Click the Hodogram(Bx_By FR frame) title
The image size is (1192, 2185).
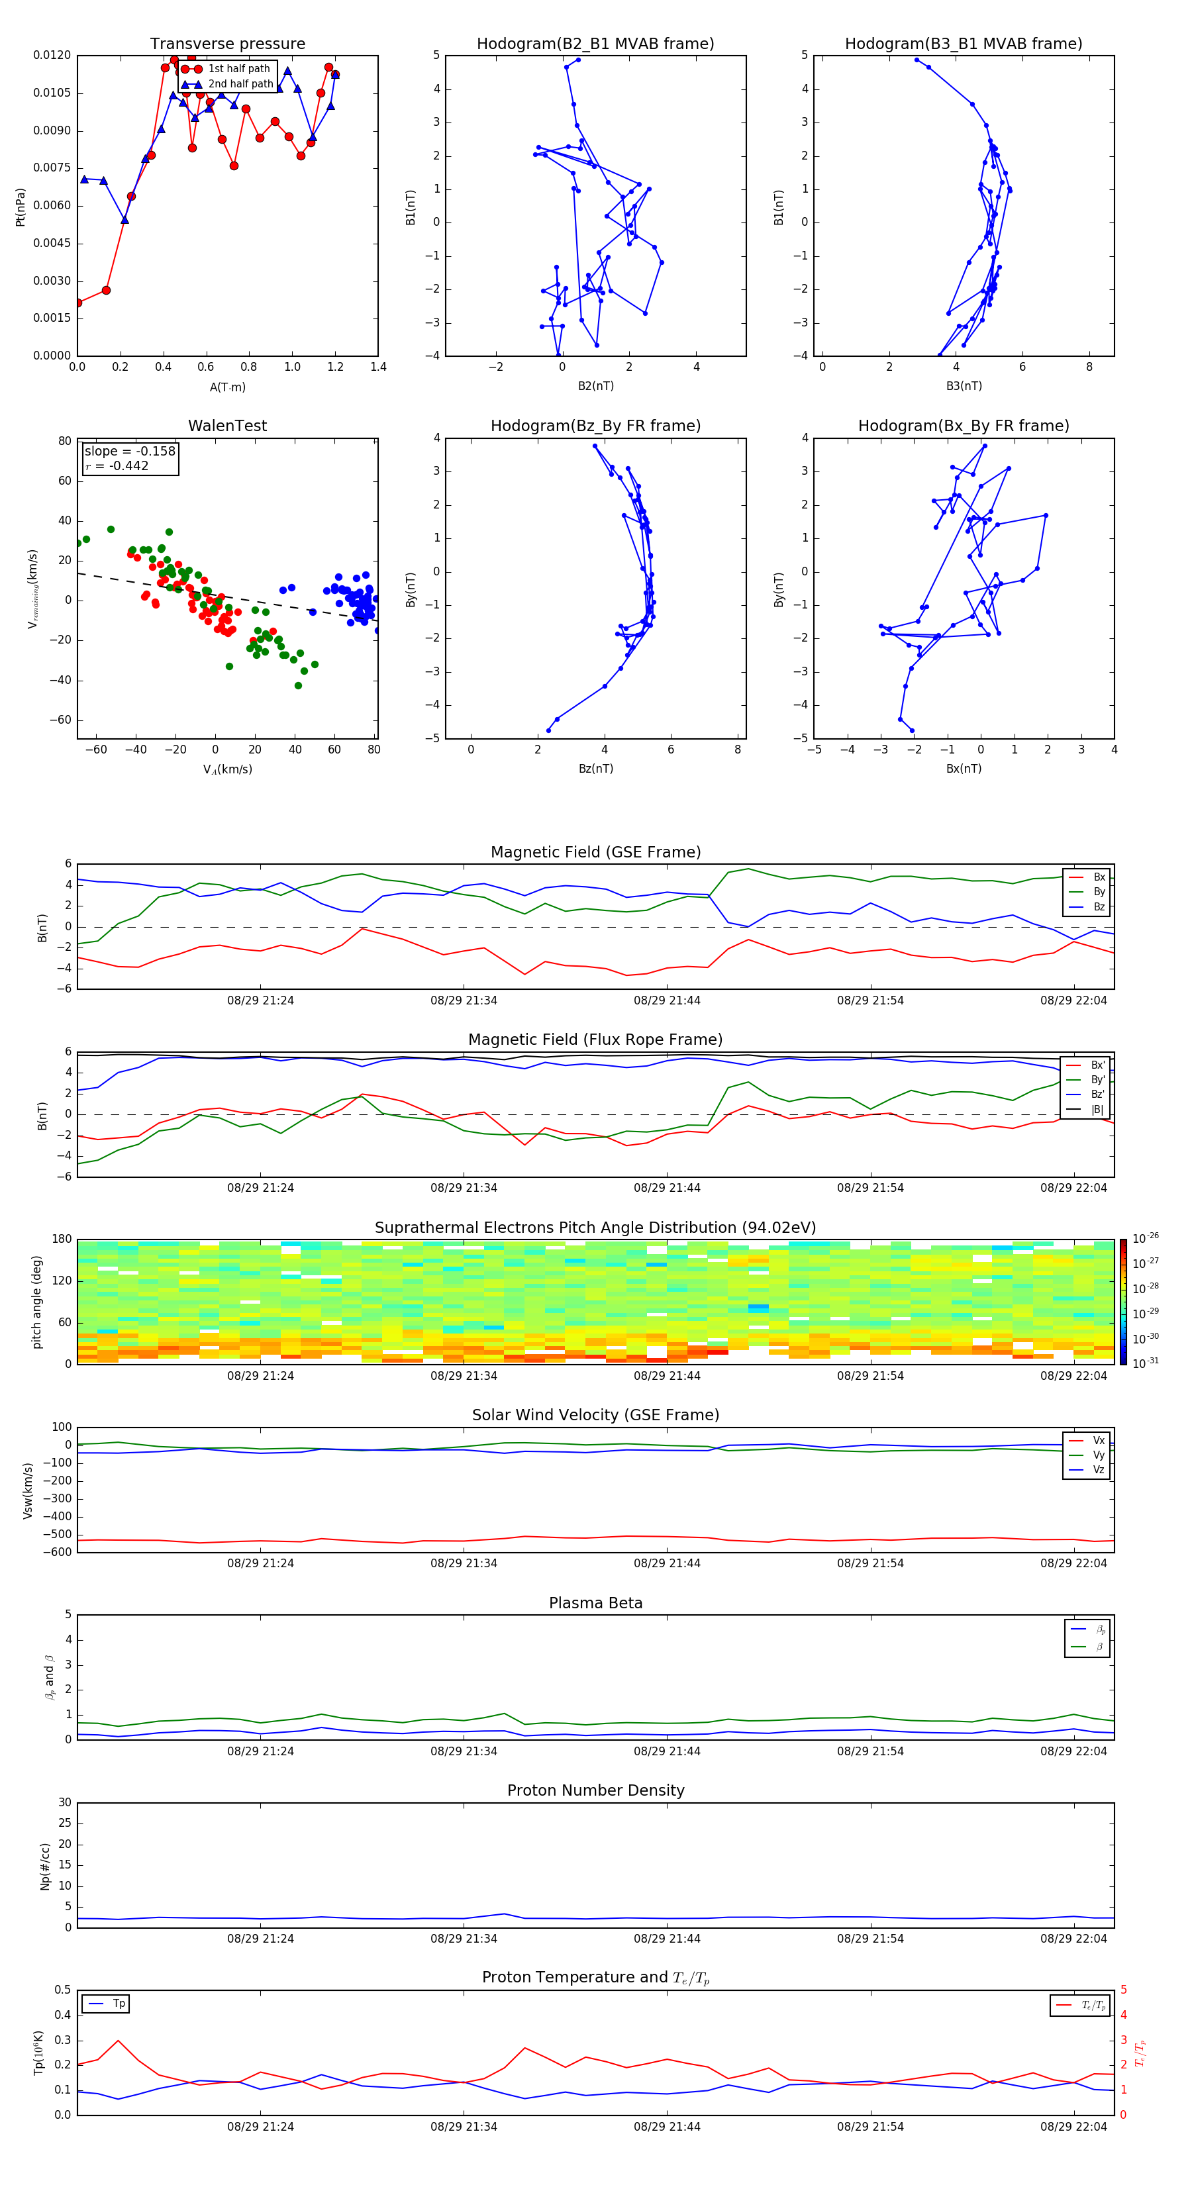964,426
